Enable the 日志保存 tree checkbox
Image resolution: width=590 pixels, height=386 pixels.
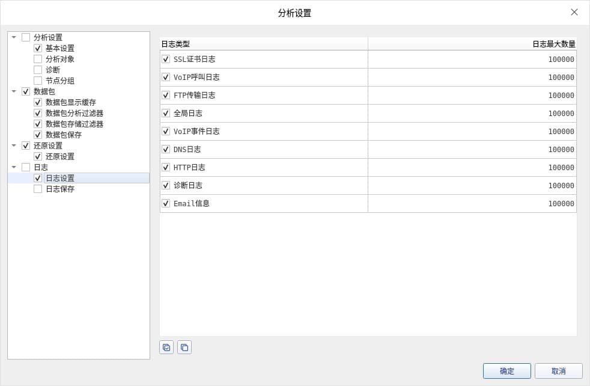pyautogui.click(x=38, y=189)
